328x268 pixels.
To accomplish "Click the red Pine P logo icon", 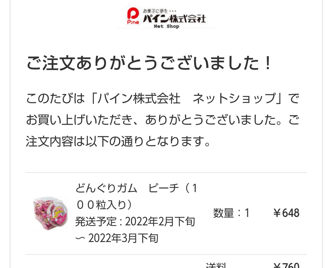I will click(133, 15).
